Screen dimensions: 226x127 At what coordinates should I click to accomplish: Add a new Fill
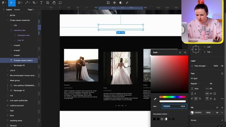tap(222, 108)
